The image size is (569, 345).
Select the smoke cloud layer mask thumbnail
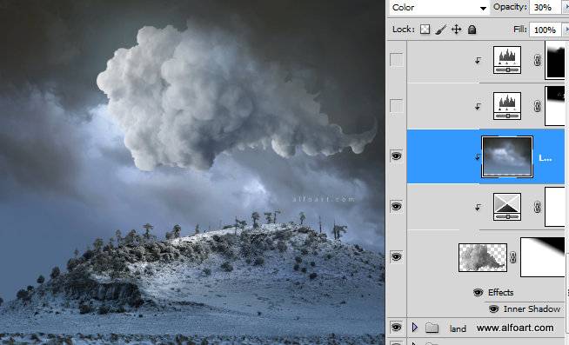pos(543,257)
